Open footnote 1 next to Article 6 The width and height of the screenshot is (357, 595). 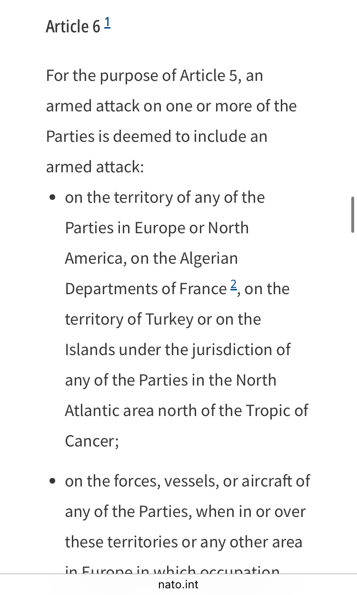coord(108,22)
